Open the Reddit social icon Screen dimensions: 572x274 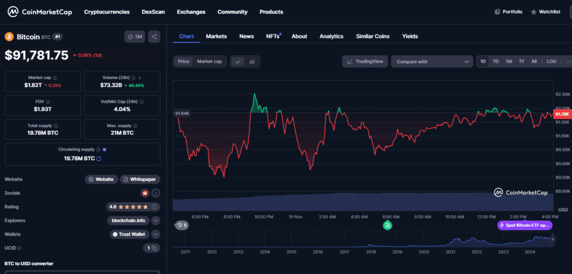pyautogui.click(x=145, y=193)
